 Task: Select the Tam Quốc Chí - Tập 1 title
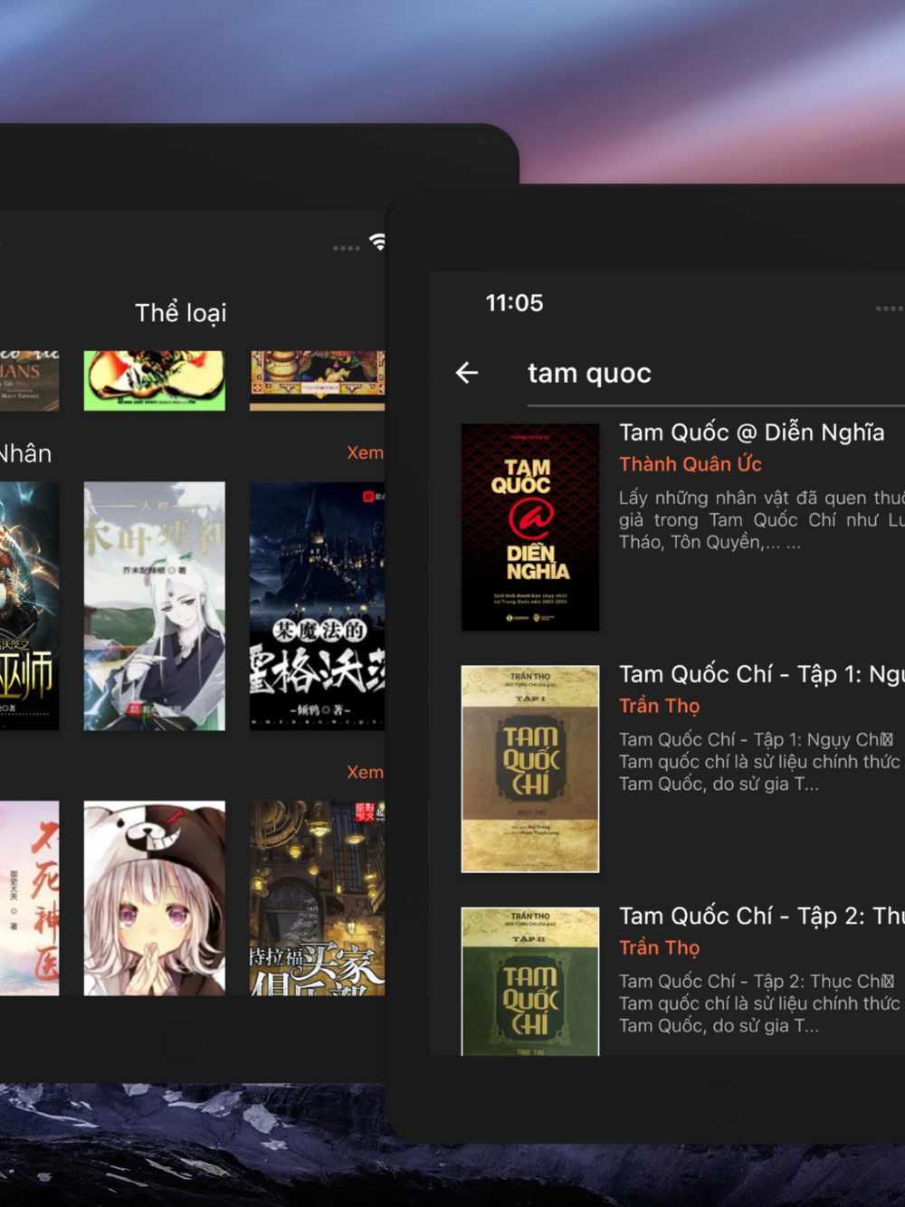[x=760, y=674]
